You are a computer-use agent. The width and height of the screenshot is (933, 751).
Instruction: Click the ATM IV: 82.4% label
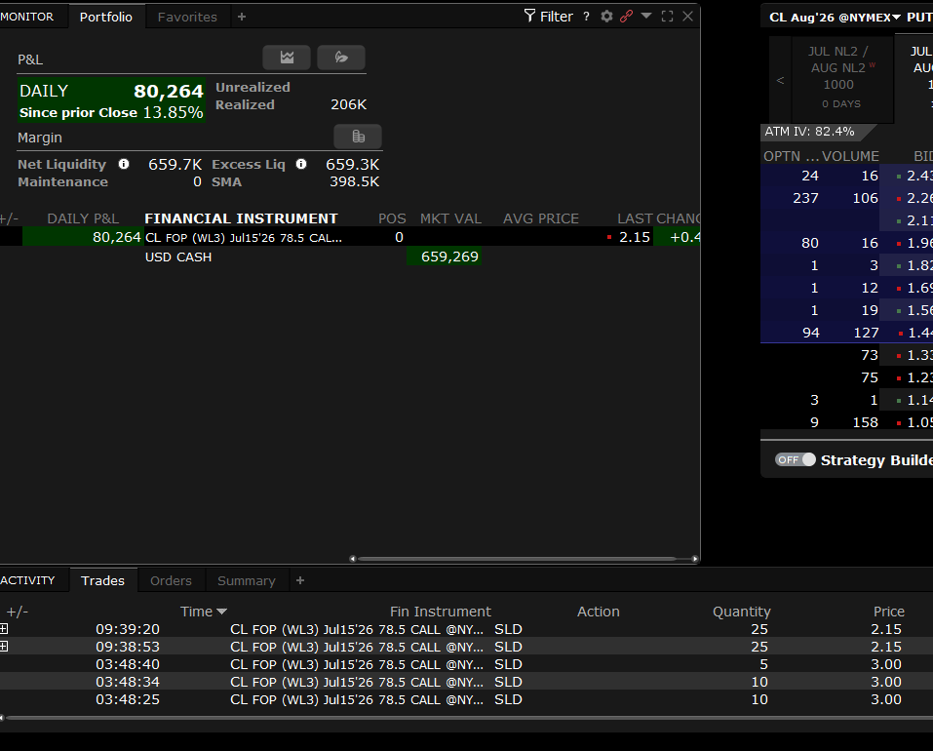coord(809,132)
